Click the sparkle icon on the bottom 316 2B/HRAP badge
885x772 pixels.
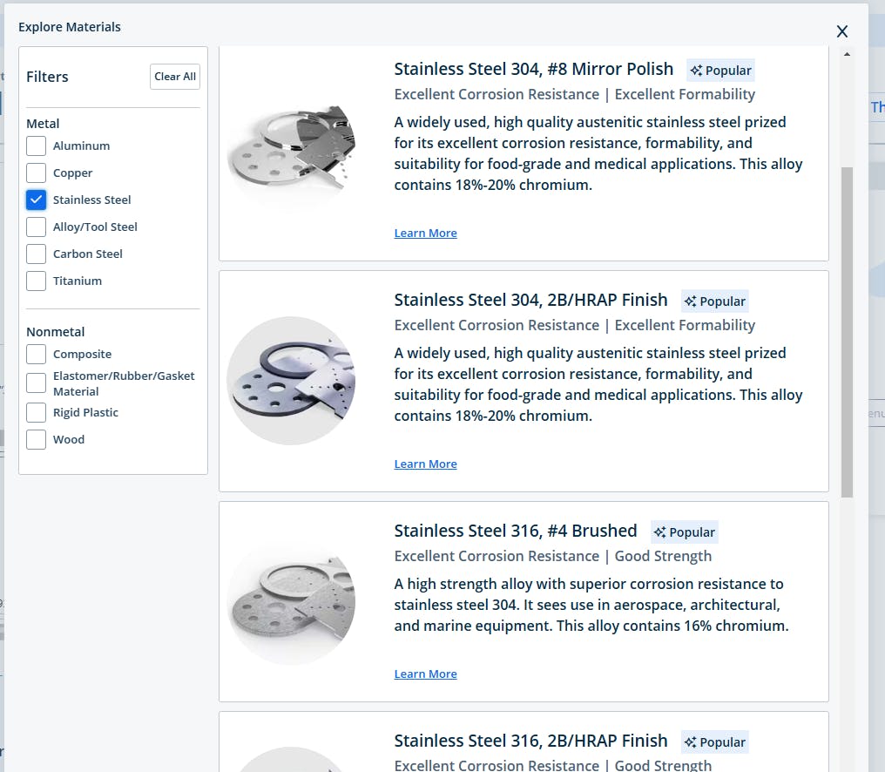(692, 742)
